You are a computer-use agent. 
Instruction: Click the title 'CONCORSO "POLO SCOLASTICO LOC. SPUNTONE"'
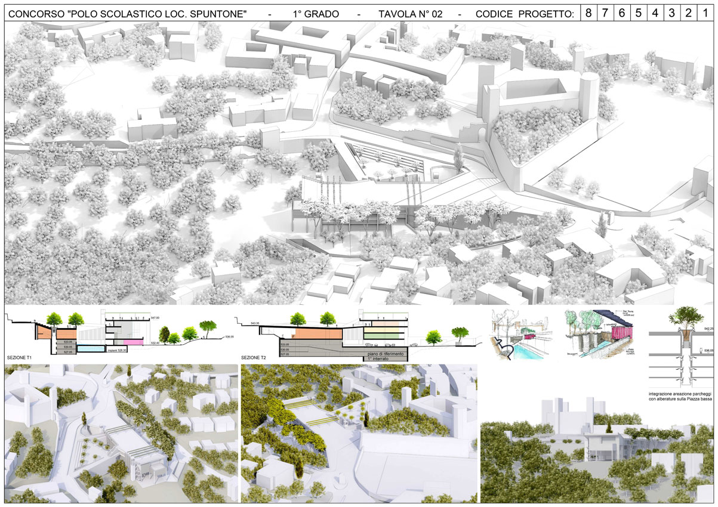pyautogui.click(x=127, y=13)
